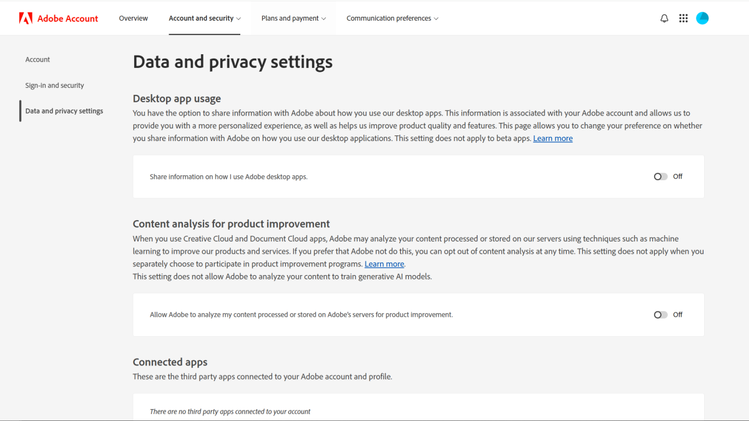This screenshot has width=749, height=421.
Task: Click the Data and privacy settings page heading
Action: click(232, 62)
